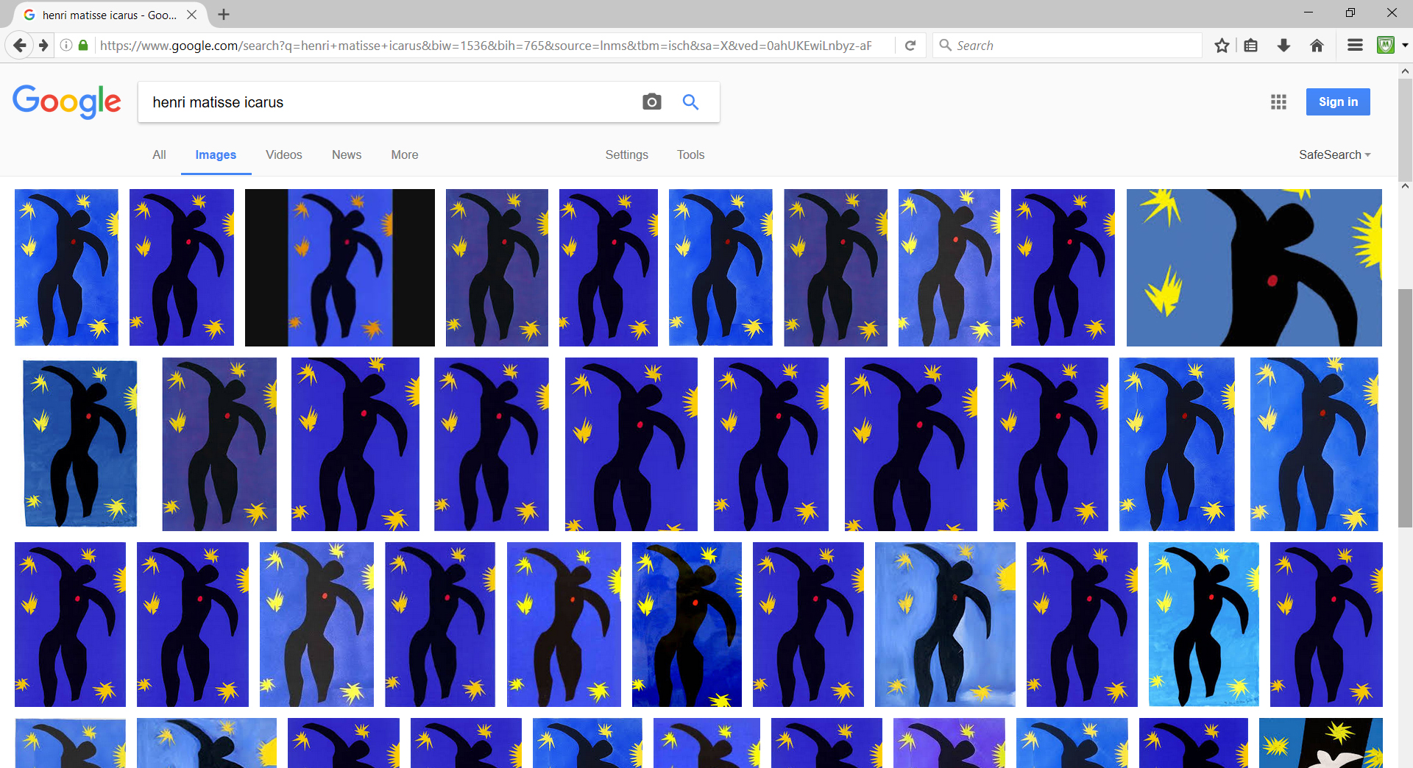
Task: Click the scrollbar up arrow at top
Action: [x=1405, y=71]
